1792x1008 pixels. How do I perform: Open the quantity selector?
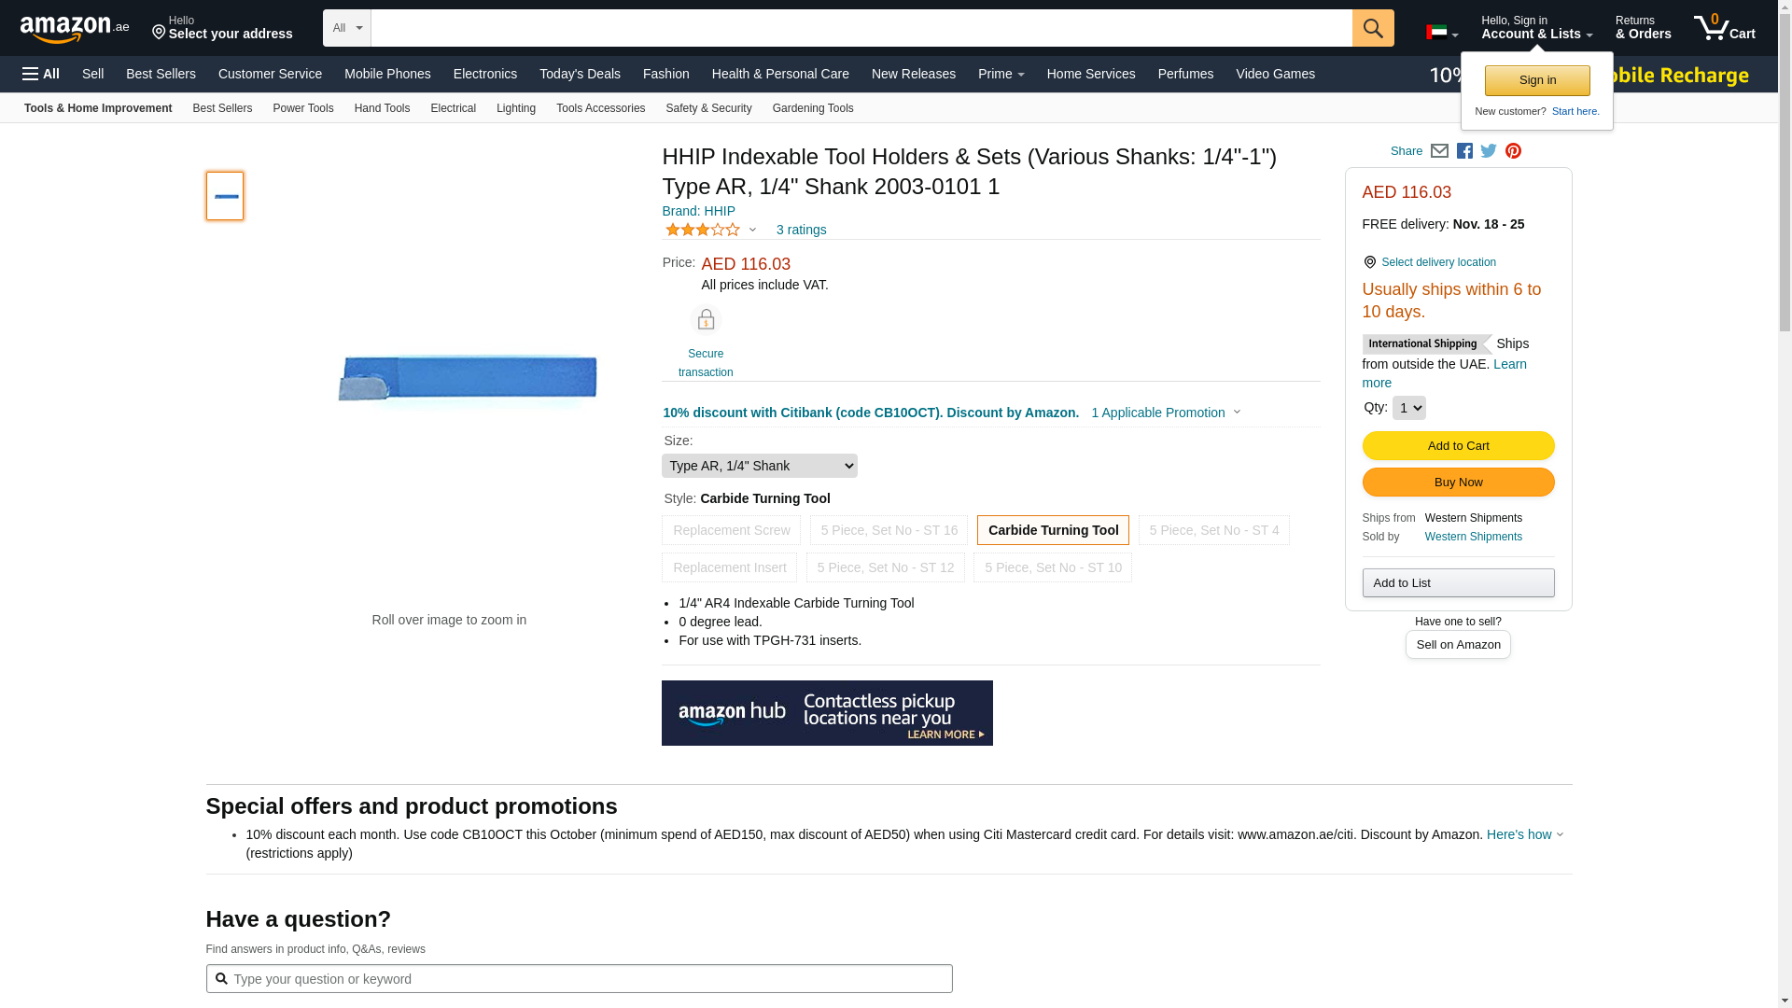coord(1408,408)
